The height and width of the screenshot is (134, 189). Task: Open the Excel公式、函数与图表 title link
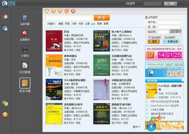pyautogui.click(x=170, y=88)
